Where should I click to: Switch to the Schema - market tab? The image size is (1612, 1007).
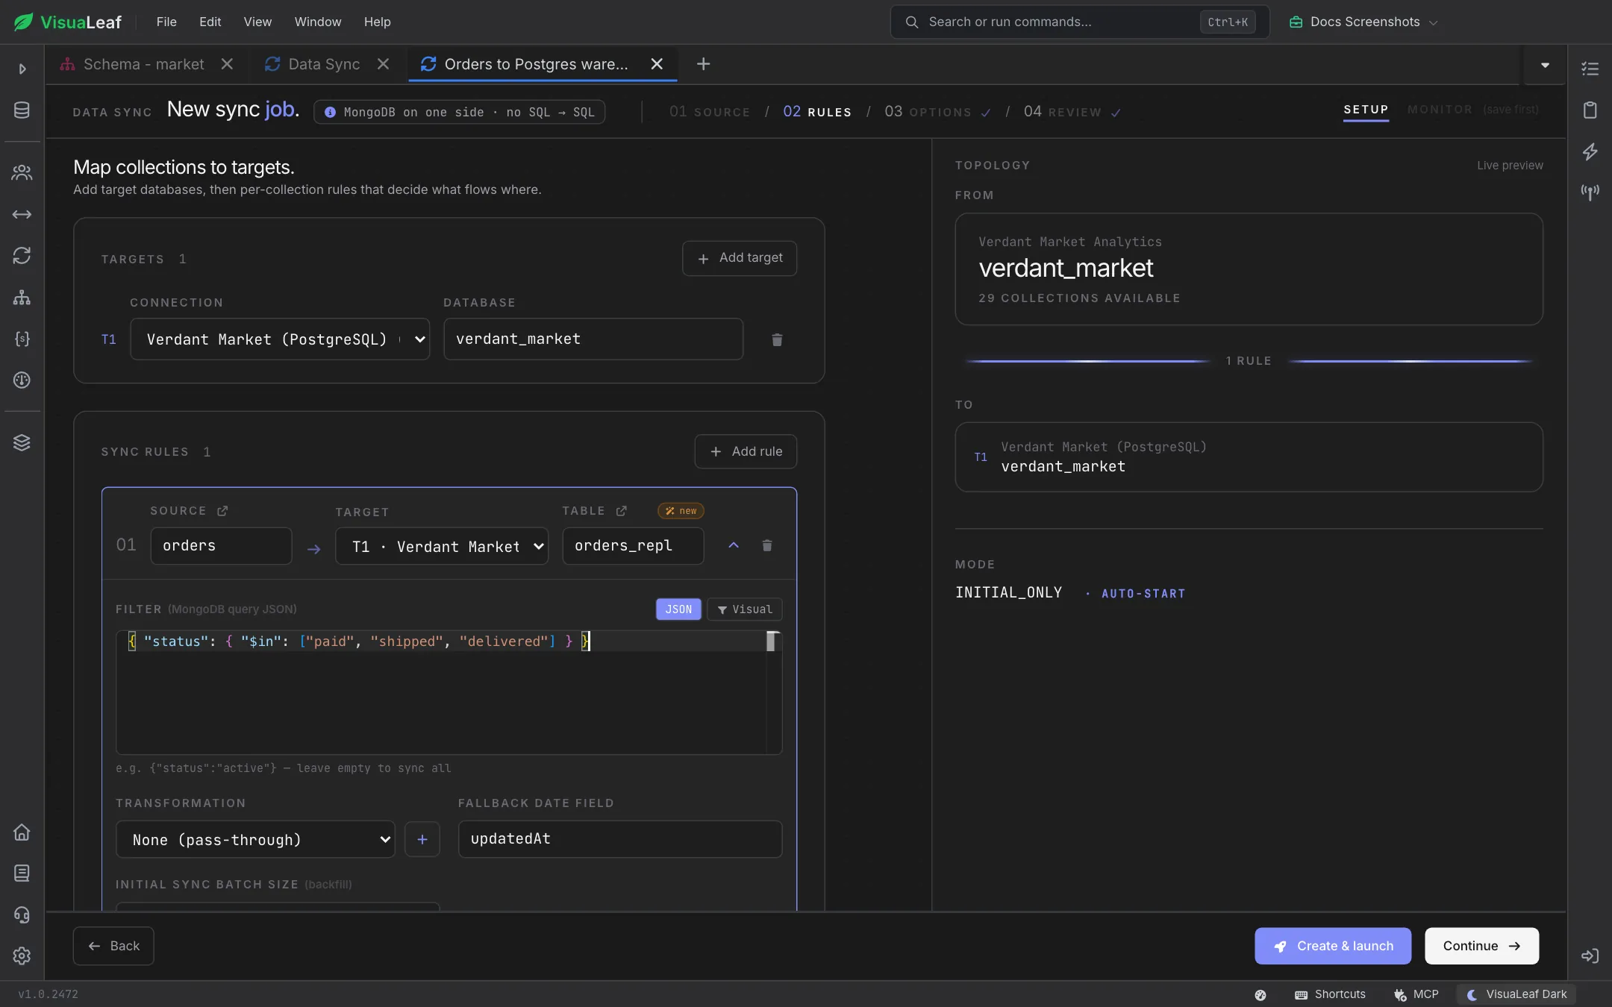point(143,64)
